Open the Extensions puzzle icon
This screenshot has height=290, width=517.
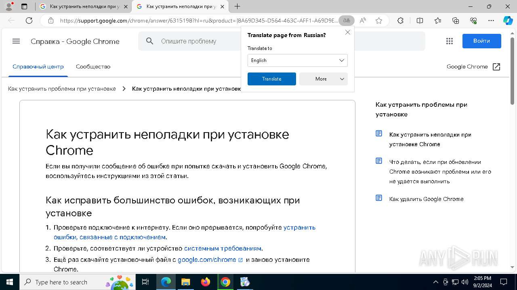tap(400, 21)
